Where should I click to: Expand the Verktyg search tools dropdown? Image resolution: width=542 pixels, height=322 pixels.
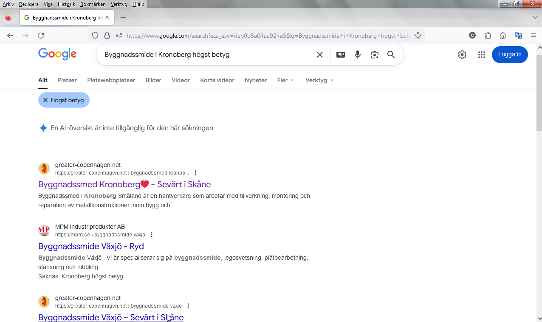click(x=319, y=80)
